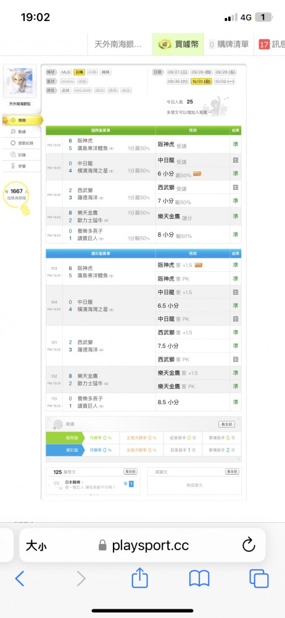Select the 日棒 league filter
The height and width of the screenshot is (618, 285).
tap(79, 72)
